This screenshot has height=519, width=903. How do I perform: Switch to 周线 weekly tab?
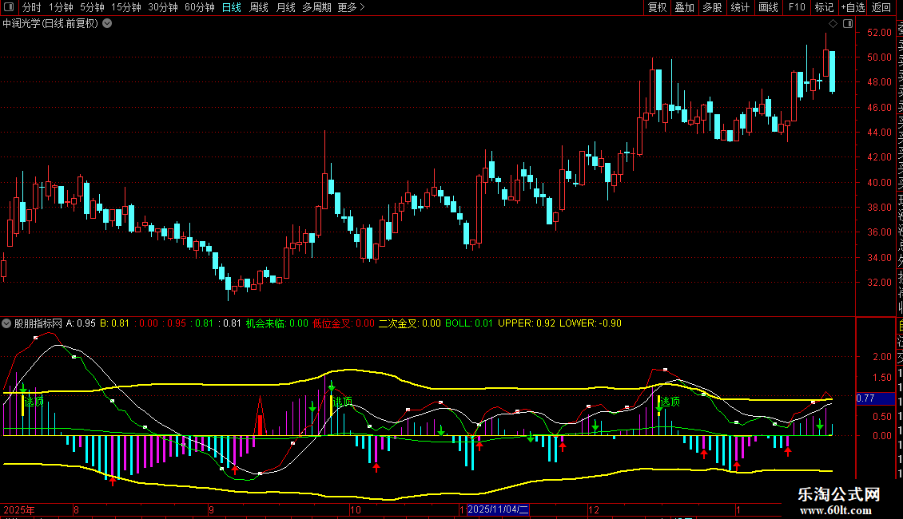(x=259, y=7)
